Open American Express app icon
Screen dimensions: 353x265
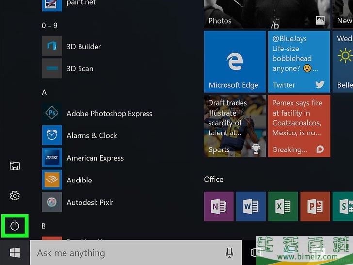pos(52,157)
